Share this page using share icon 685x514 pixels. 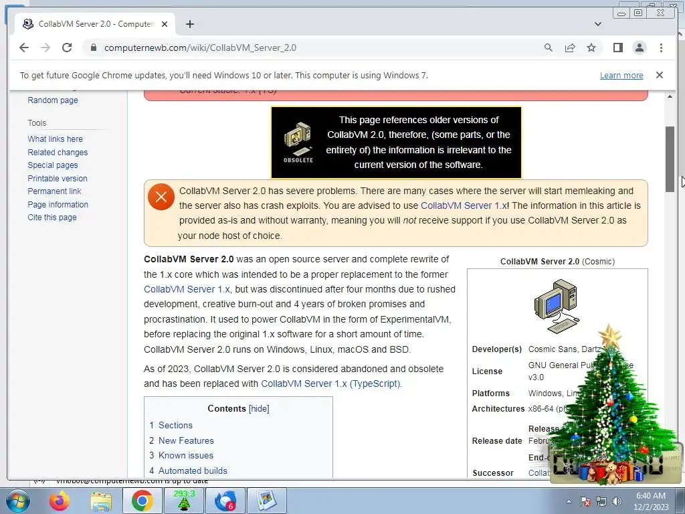pos(570,48)
